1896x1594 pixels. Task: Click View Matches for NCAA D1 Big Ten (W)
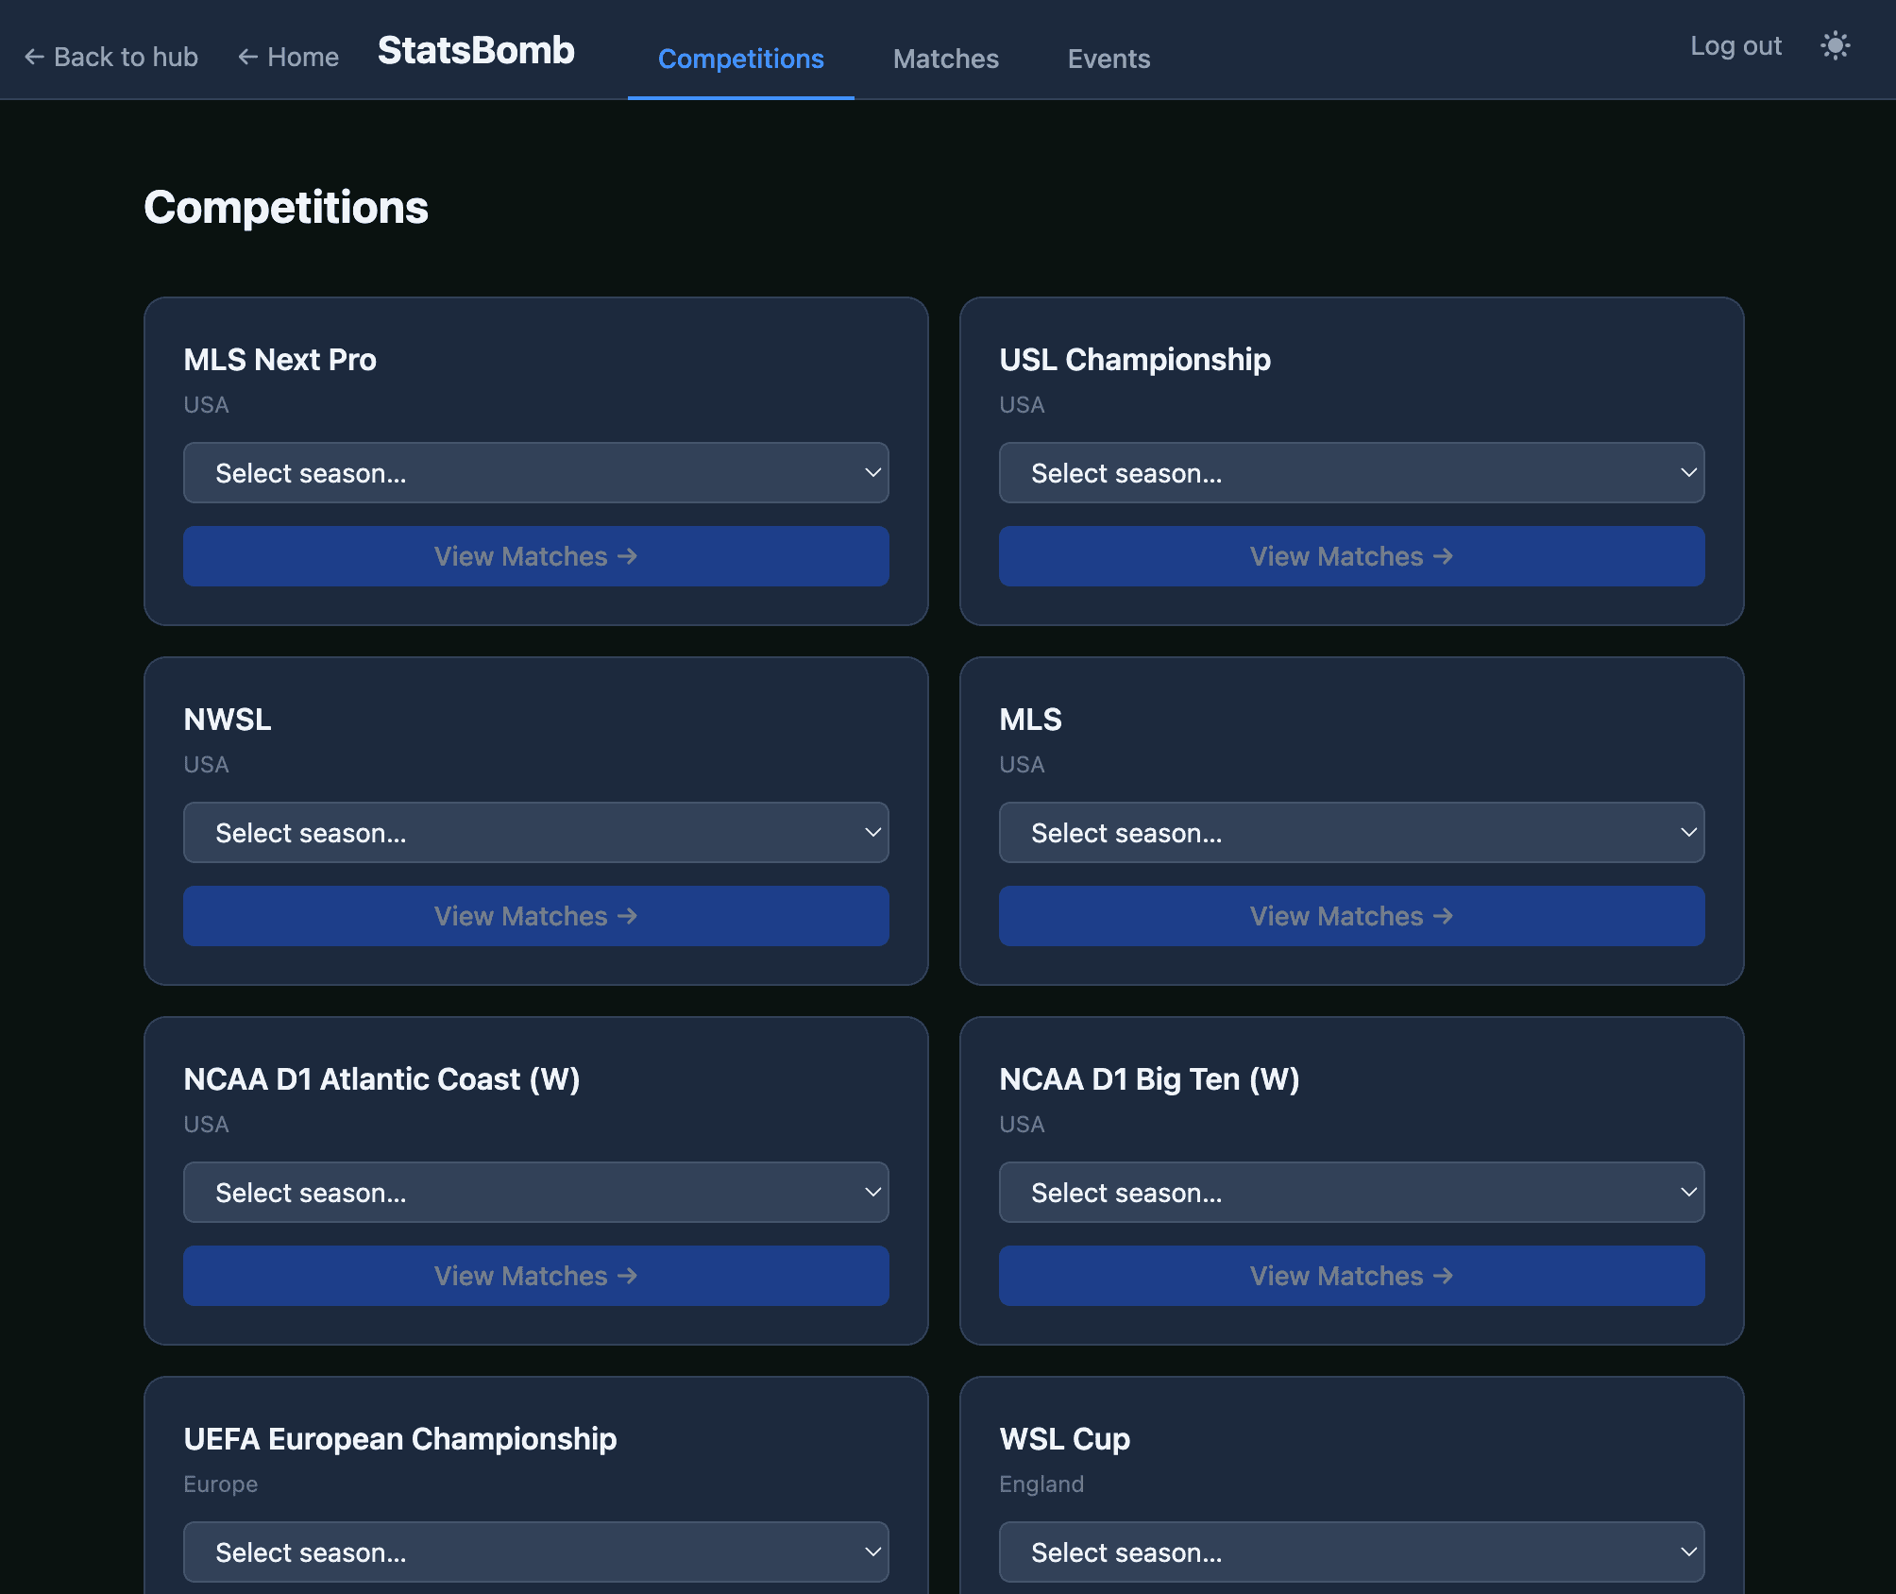pos(1352,1276)
